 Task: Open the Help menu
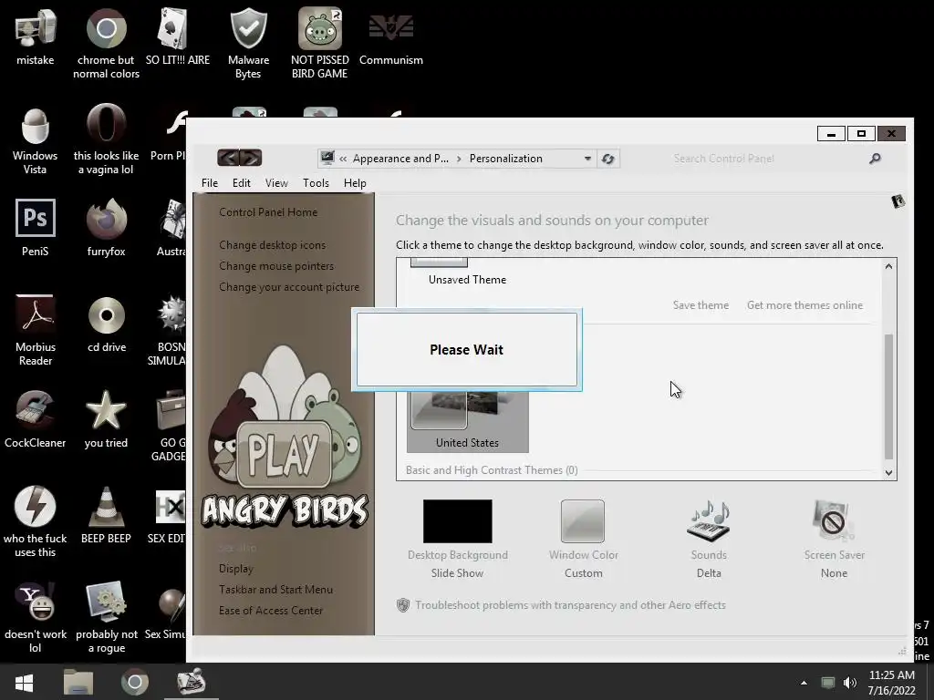[x=355, y=182]
